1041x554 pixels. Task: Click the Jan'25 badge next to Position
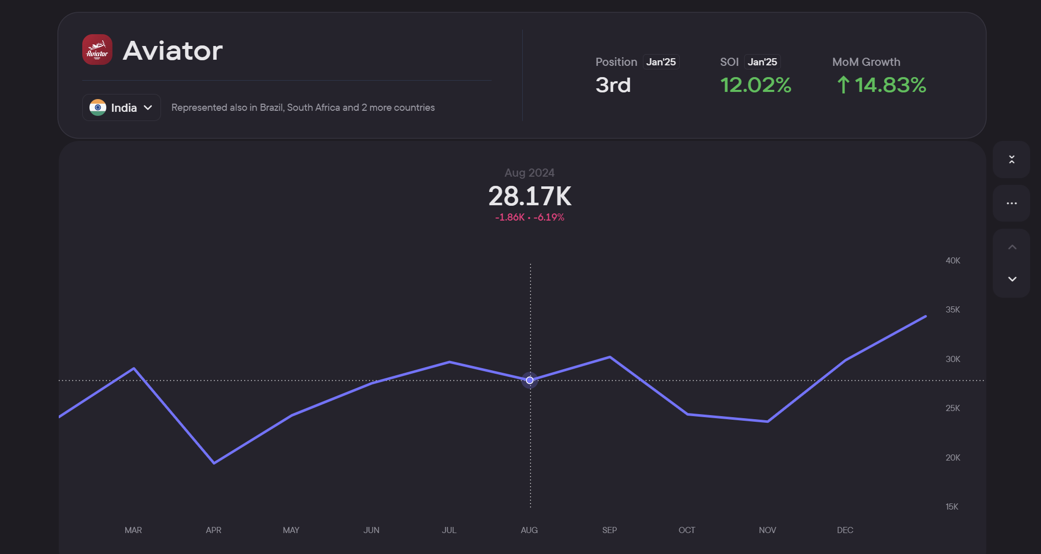[x=661, y=62]
